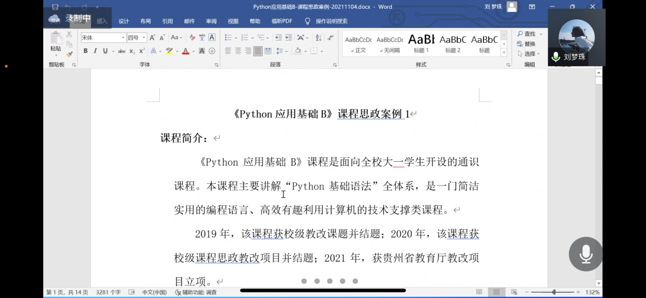This screenshot has width=646, height=298.
Task: Open the 福昕PDF tab
Action: tap(282, 21)
